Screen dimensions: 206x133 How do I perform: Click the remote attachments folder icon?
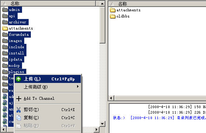pyautogui.click(x=113, y=10)
